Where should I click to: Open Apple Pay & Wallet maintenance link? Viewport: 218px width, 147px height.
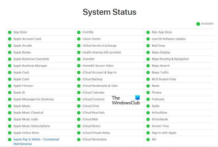point(36,140)
